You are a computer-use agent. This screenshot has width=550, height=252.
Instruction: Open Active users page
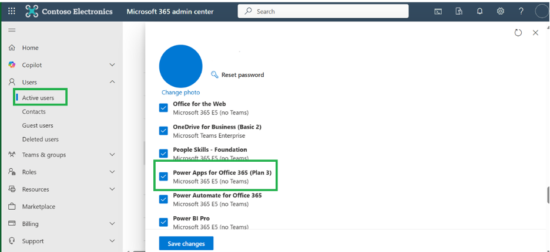(38, 98)
